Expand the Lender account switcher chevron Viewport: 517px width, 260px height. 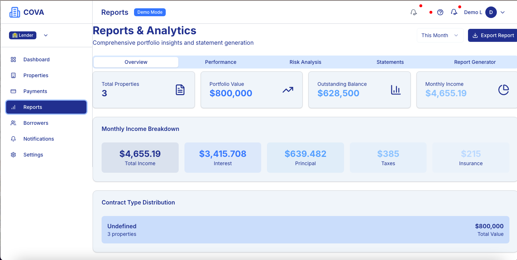[x=46, y=35]
